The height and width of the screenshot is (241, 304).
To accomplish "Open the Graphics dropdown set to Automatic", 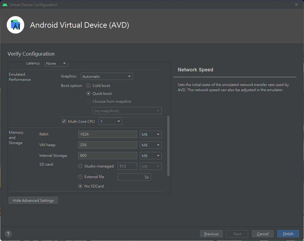I will pos(106,76).
